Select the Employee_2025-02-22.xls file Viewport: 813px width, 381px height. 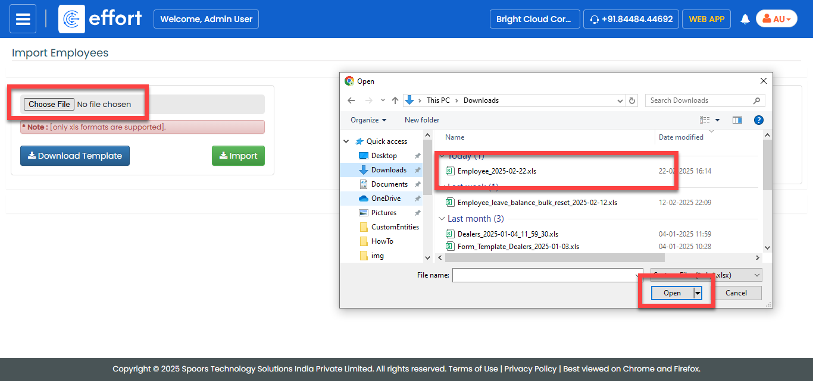click(x=496, y=171)
